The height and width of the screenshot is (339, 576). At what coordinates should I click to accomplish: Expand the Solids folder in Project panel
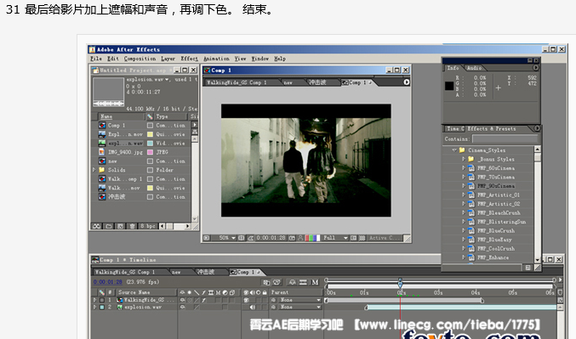point(94,170)
